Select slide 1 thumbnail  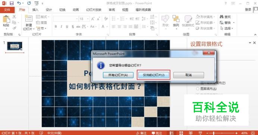(x=15, y=46)
